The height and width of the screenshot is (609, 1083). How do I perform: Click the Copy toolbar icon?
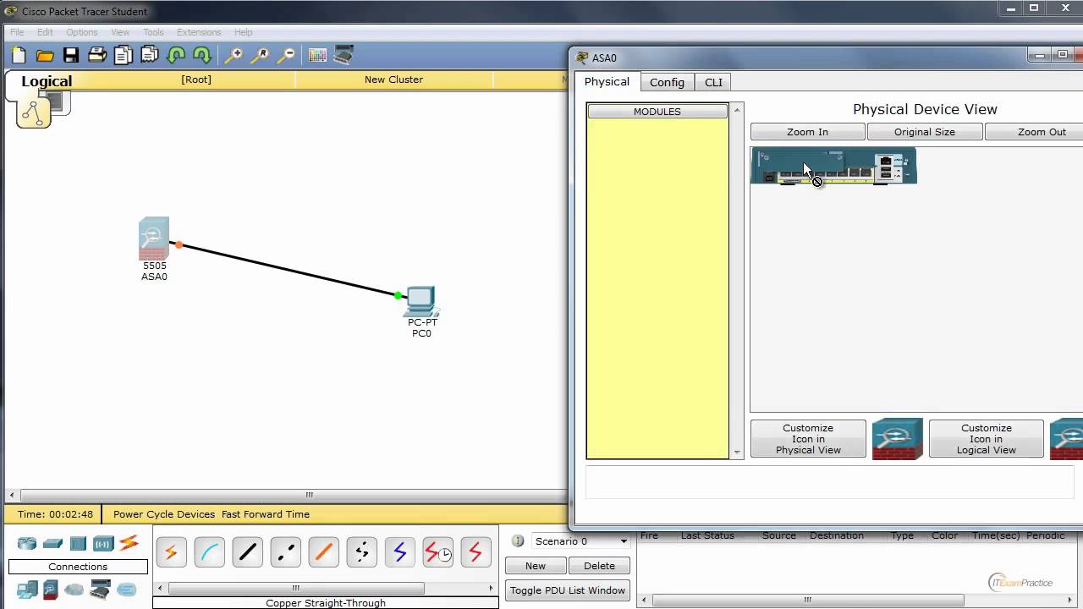(124, 56)
